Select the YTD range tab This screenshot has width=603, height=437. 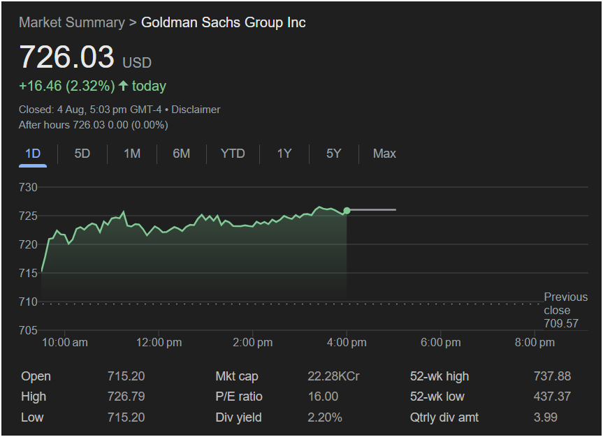233,154
